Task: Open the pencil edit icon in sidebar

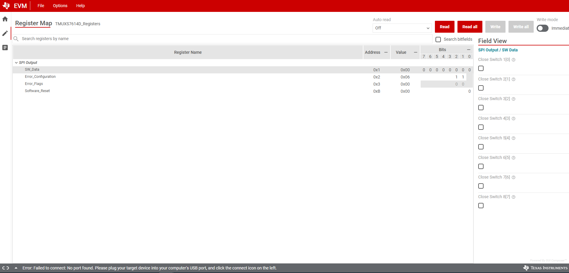Action: (x=5, y=33)
